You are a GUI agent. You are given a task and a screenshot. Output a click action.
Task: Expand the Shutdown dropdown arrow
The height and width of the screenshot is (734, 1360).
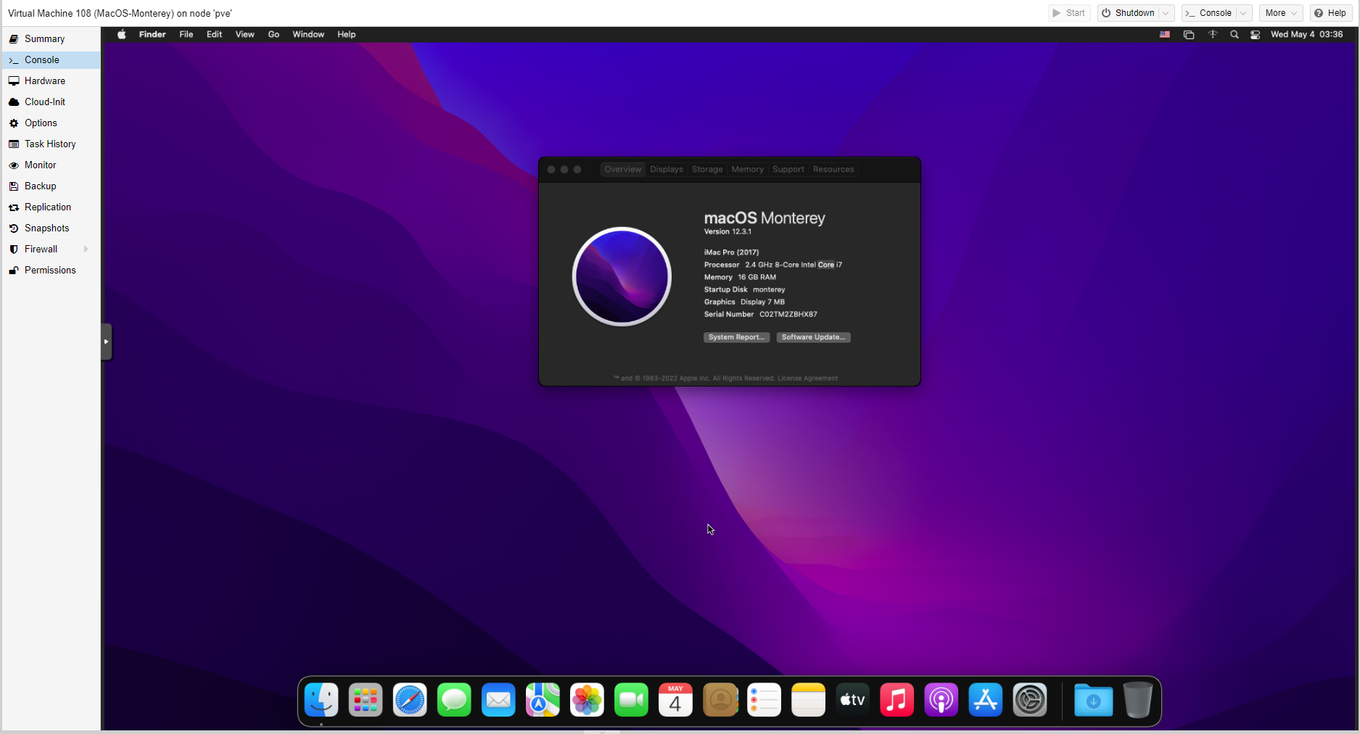[1166, 13]
